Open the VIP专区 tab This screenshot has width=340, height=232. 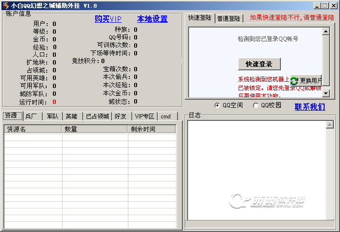[145, 116]
